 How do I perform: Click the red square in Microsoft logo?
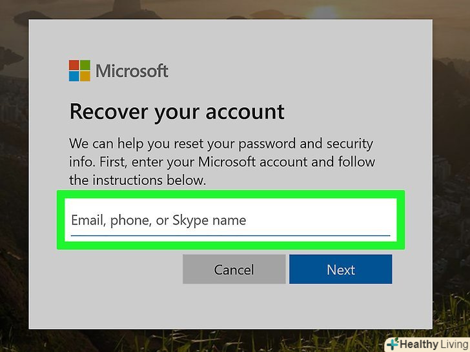click(x=74, y=65)
